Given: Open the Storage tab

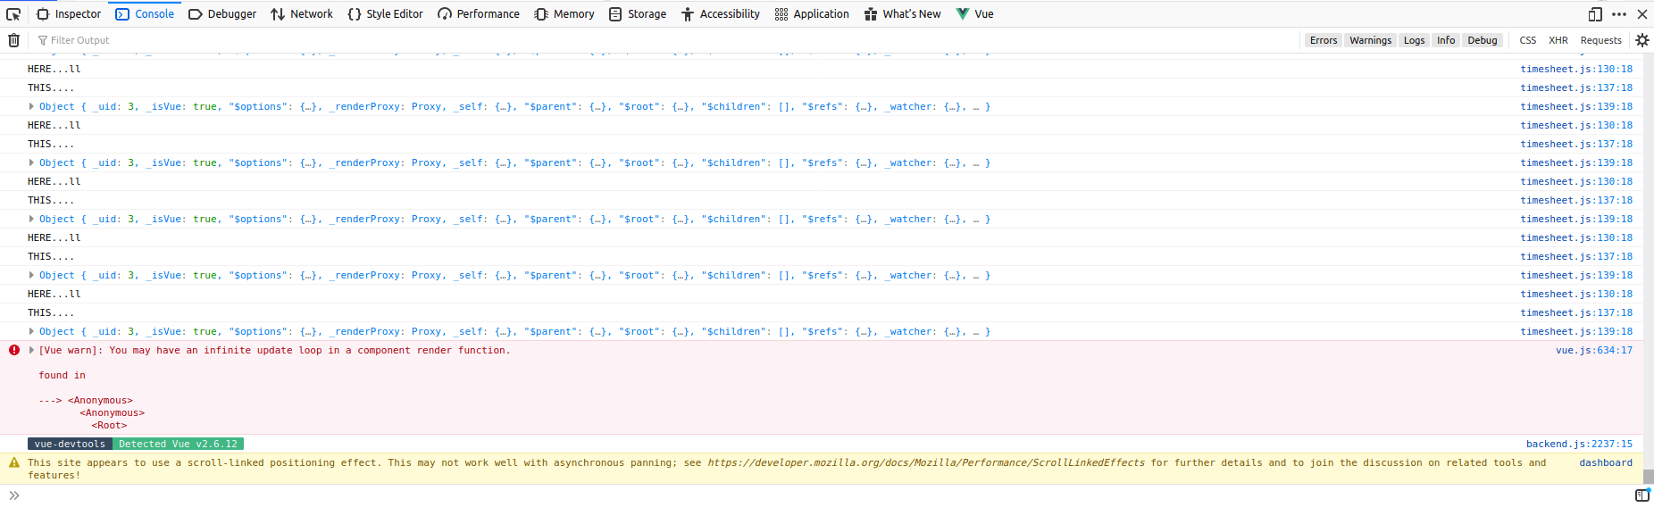Looking at the screenshot, I should [638, 14].
